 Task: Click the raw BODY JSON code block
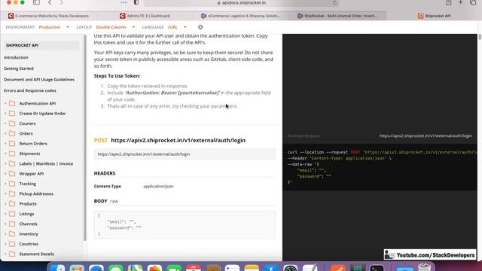click(185, 224)
